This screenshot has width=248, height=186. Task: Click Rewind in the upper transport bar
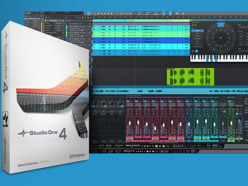[x=144, y=146]
